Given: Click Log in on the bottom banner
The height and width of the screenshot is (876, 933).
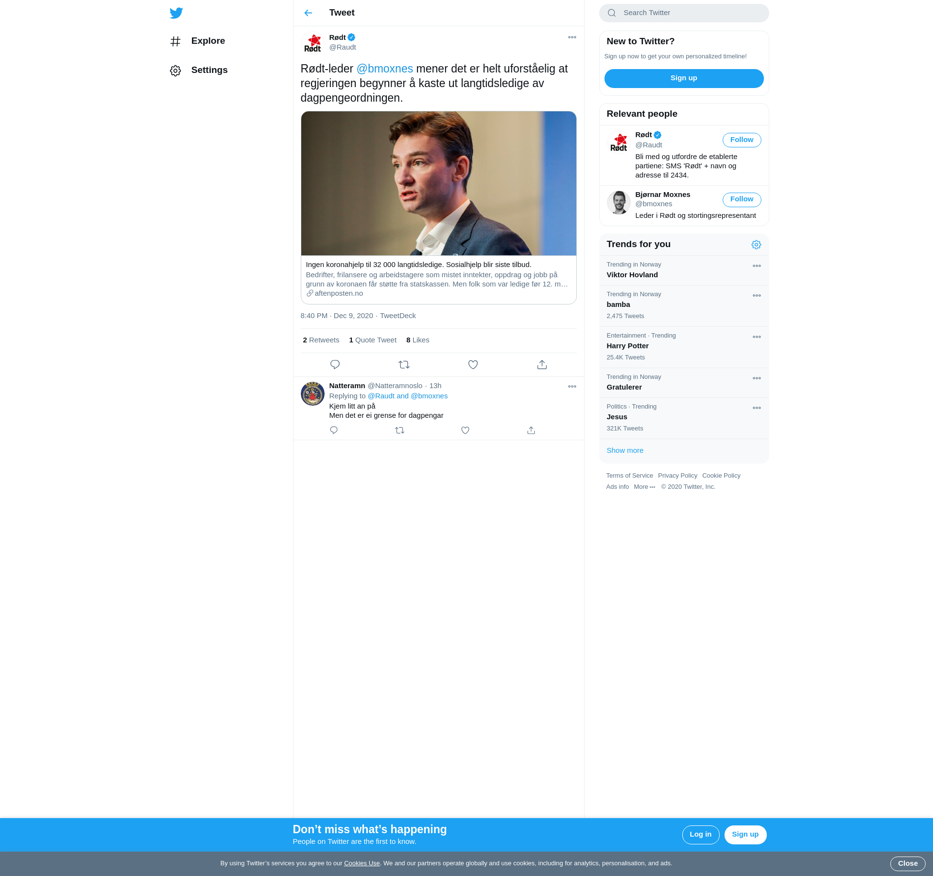Looking at the screenshot, I should (x=700, y=835).
